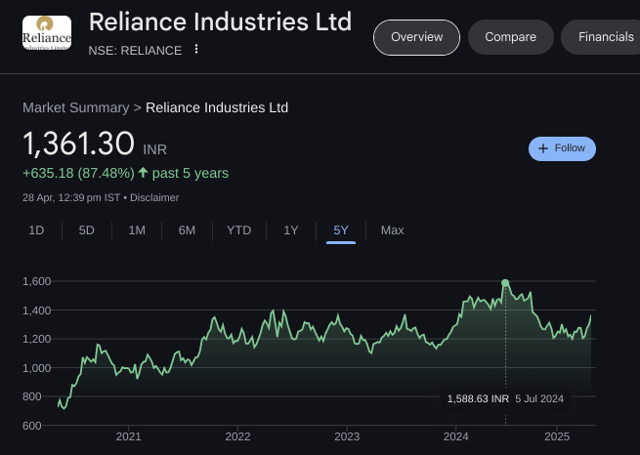The height and width of the screenshot is (455, 640).
Task: Select the 5D chart range
Action: click(x=87, y=230)
